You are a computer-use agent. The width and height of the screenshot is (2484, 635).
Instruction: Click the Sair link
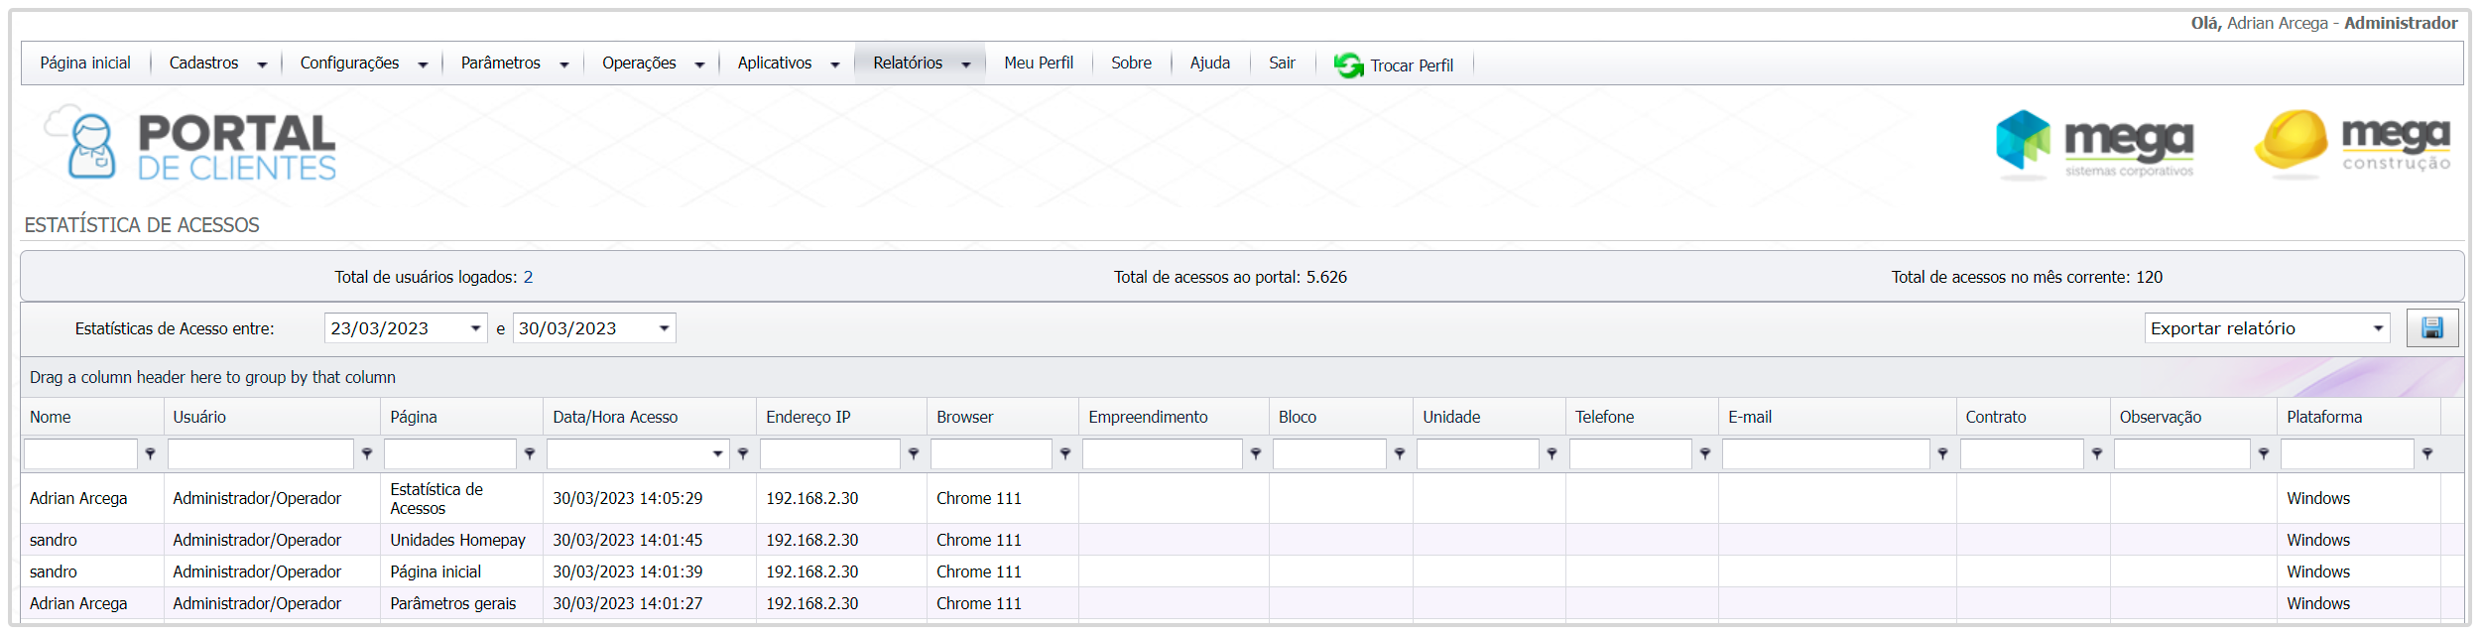click(1282, 63)
